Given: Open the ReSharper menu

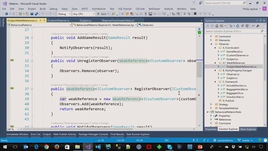Looking at the screenshot, I should point(155,9).
